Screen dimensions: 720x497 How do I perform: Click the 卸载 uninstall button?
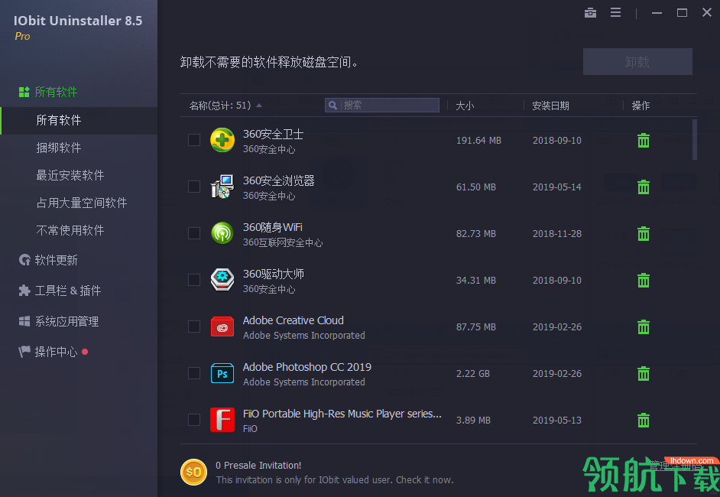point(637,61)
